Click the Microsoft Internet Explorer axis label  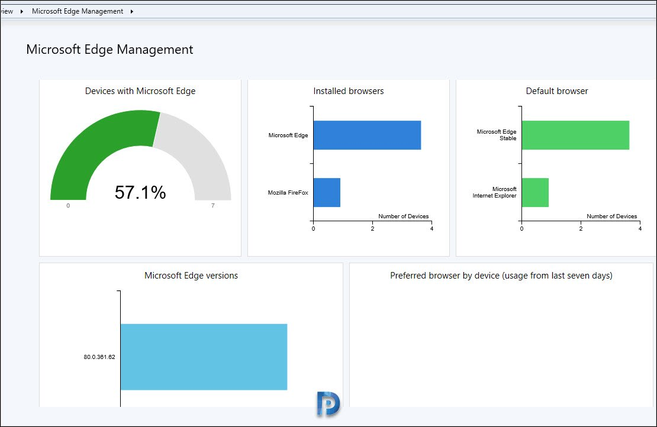click(494, 192)
